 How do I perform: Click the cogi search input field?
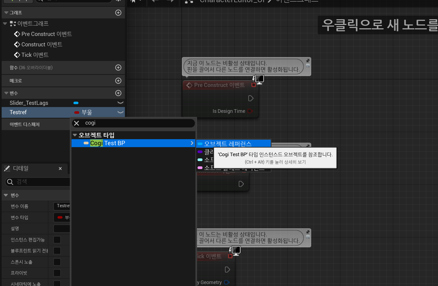pyautogui.click(x=138, y=123)
